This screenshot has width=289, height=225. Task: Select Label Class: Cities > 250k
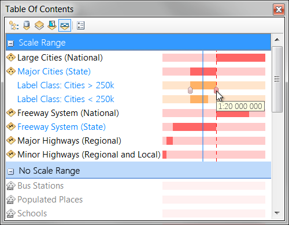66,85
